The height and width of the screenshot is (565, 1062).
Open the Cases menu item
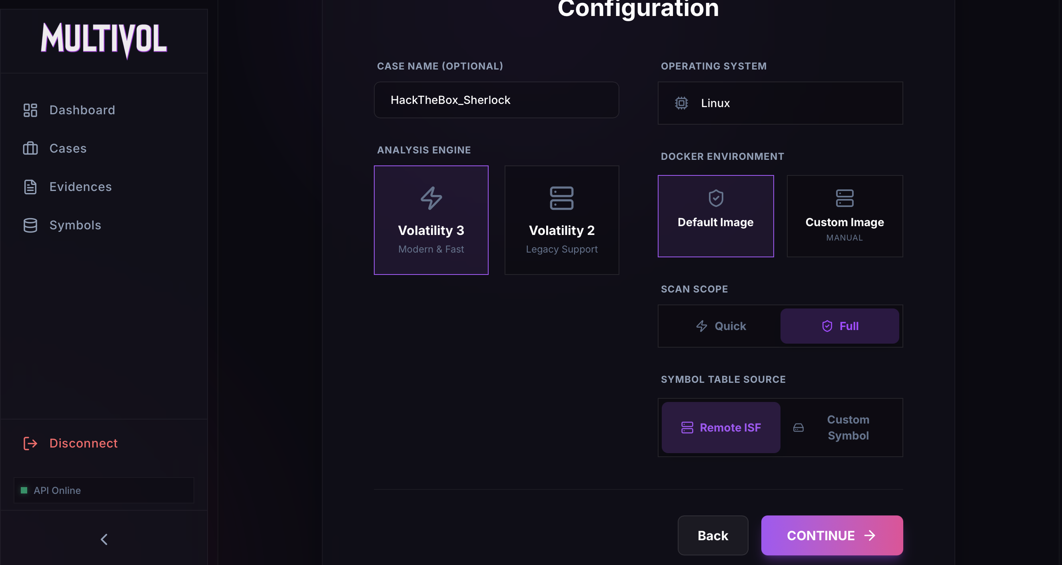tap(68, 148)
